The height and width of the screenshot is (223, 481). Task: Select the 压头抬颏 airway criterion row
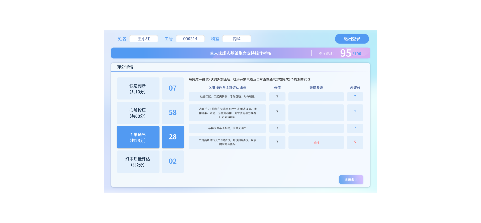(227, 113)
